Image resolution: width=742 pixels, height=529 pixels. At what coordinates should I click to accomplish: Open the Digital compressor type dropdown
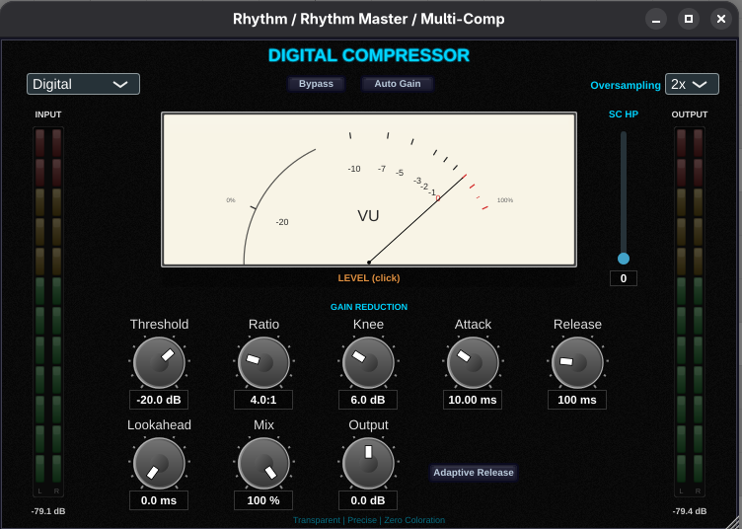pos(83,84)
